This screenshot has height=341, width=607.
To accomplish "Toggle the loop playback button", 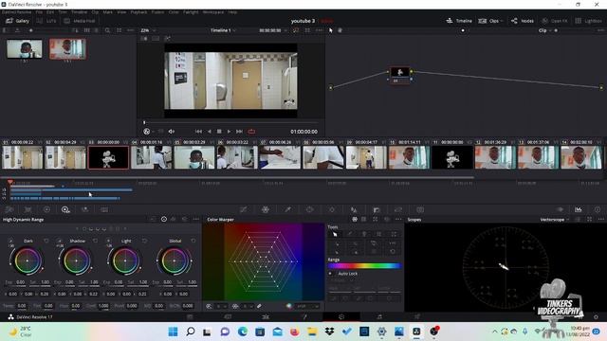I will [x=251, y=132].
